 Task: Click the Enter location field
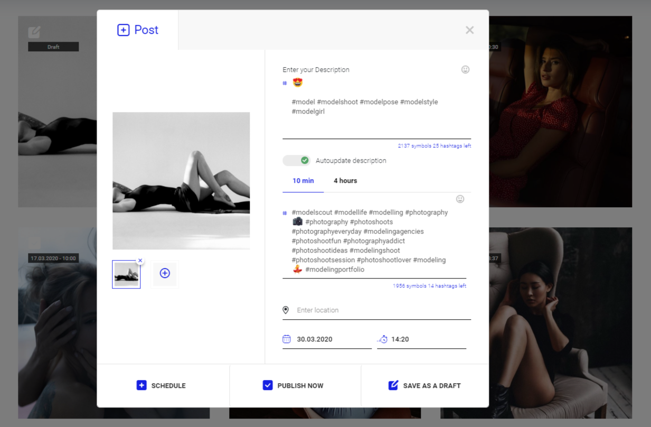click(376, 310)
